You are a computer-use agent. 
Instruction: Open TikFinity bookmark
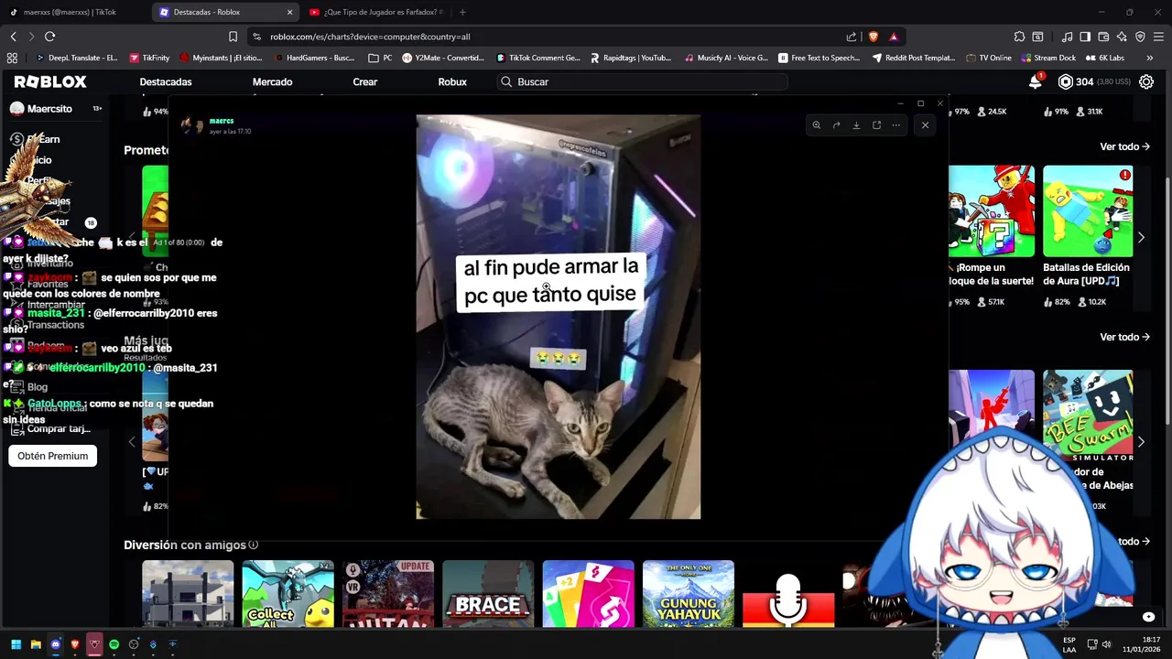pos(149,58)
